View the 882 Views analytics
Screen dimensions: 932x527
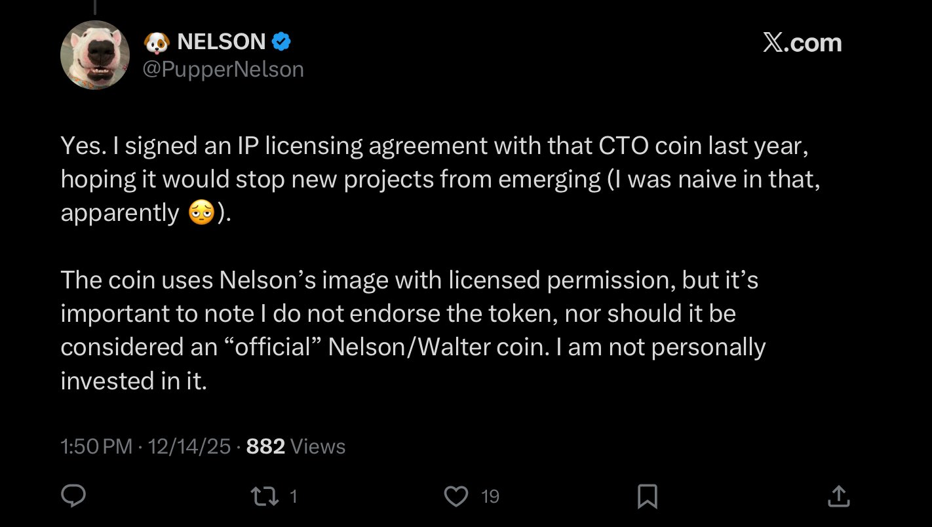pyautogui.click(x=296, y=447)
